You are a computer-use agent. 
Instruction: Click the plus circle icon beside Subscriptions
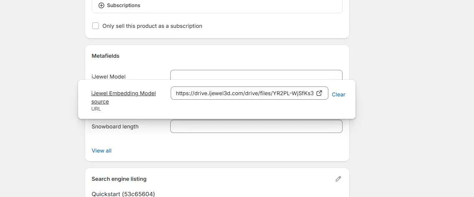click(x=101, y=5)
